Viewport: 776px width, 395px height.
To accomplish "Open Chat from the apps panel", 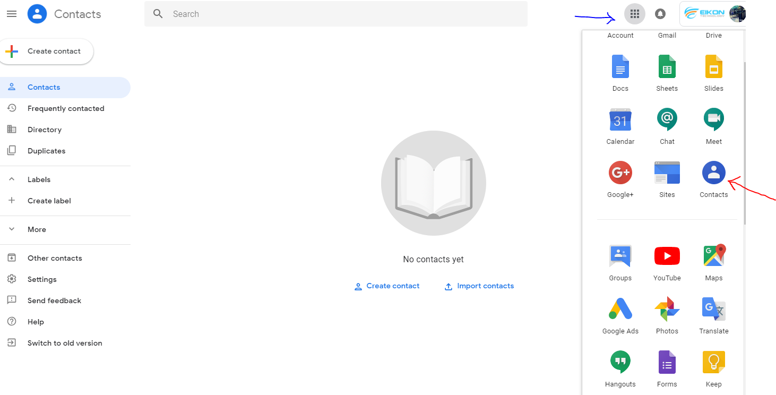I will [667, 126].
